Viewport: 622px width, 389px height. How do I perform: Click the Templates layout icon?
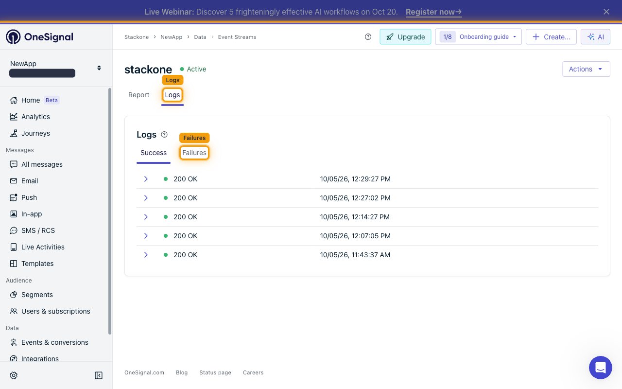click(14, 264)
